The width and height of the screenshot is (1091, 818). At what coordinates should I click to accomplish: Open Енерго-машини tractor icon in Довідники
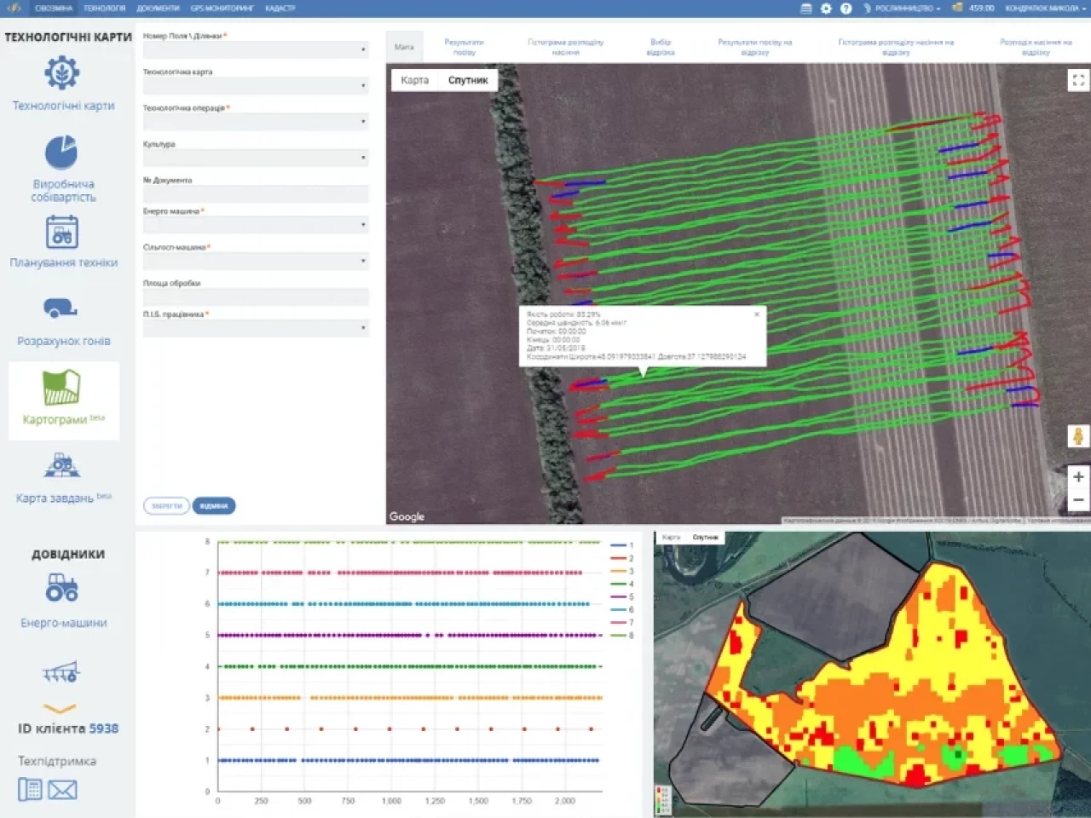(62, 588)
